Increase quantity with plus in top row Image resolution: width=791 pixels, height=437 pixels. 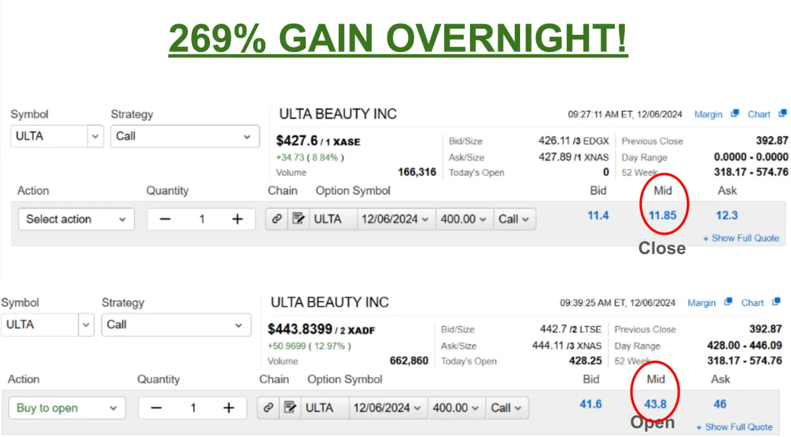pos(237,219)
